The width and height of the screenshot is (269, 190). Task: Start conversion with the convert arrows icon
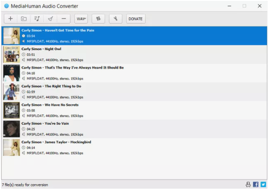[x=98, y=19]
